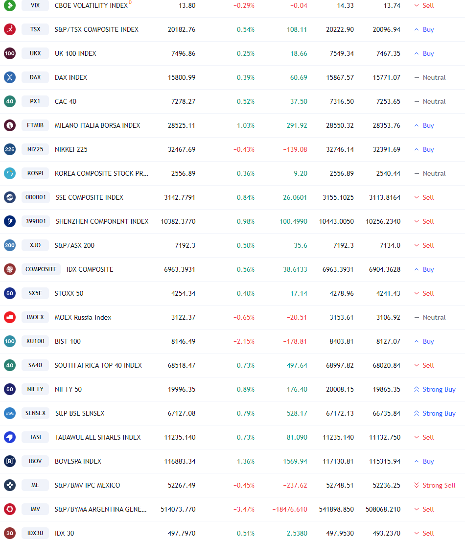Click the IDX30 logo icon
The image size is (465, 541).
point(10,533)
